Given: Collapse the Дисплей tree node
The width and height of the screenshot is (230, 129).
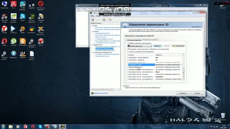Looking at the screenshot, I should [x=92, y=32].
